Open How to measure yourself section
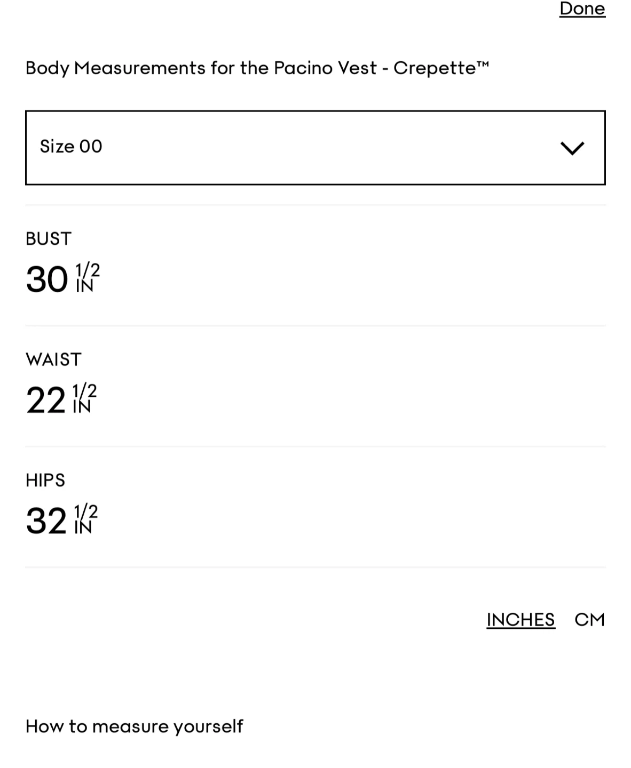Viewport: 631px width, 768px height. coord(134,726)
